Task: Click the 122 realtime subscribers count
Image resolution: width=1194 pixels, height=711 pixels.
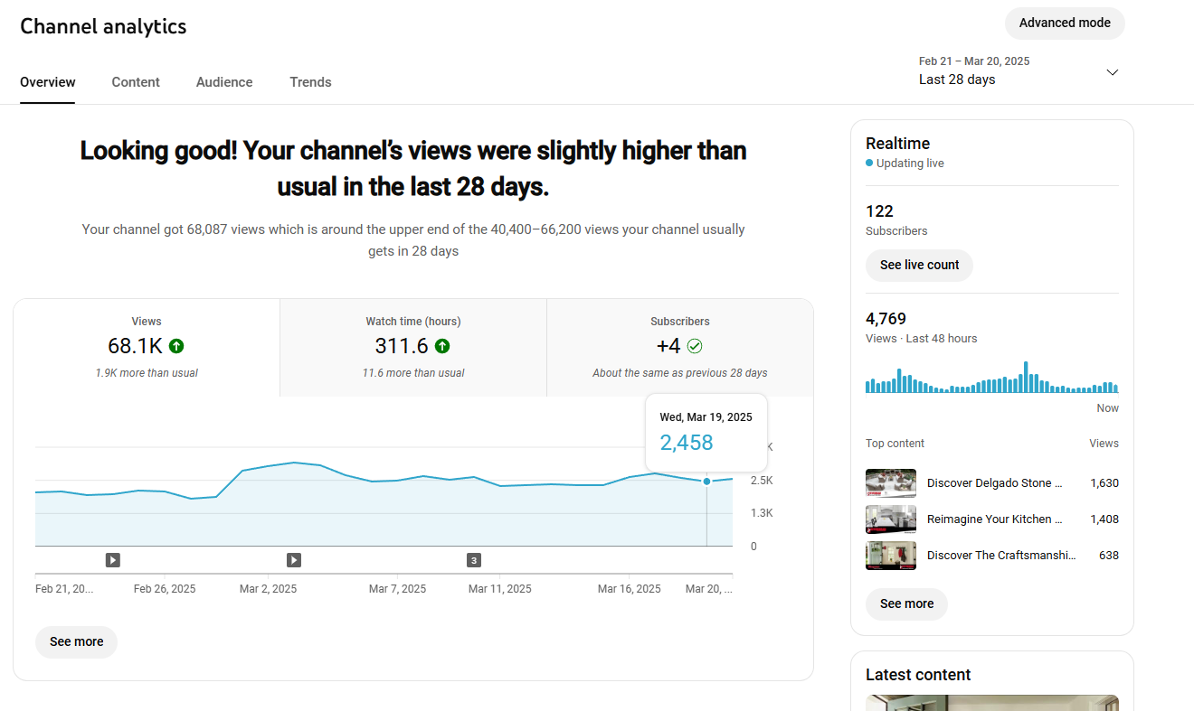Action: click(879, 211)
